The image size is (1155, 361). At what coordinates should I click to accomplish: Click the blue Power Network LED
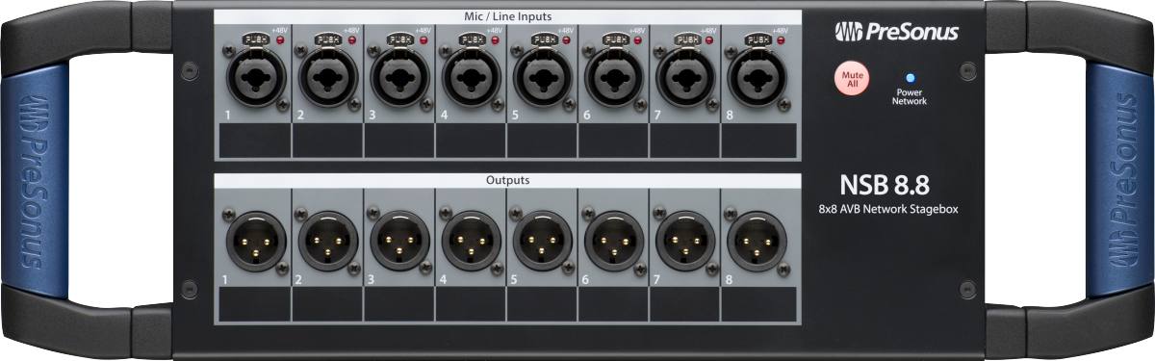pyautogui.click(x=909, y=78)
